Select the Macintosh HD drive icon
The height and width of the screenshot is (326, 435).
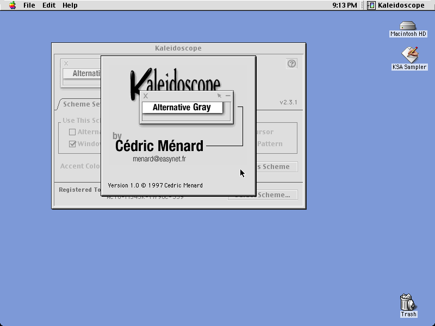pos(408,29)
